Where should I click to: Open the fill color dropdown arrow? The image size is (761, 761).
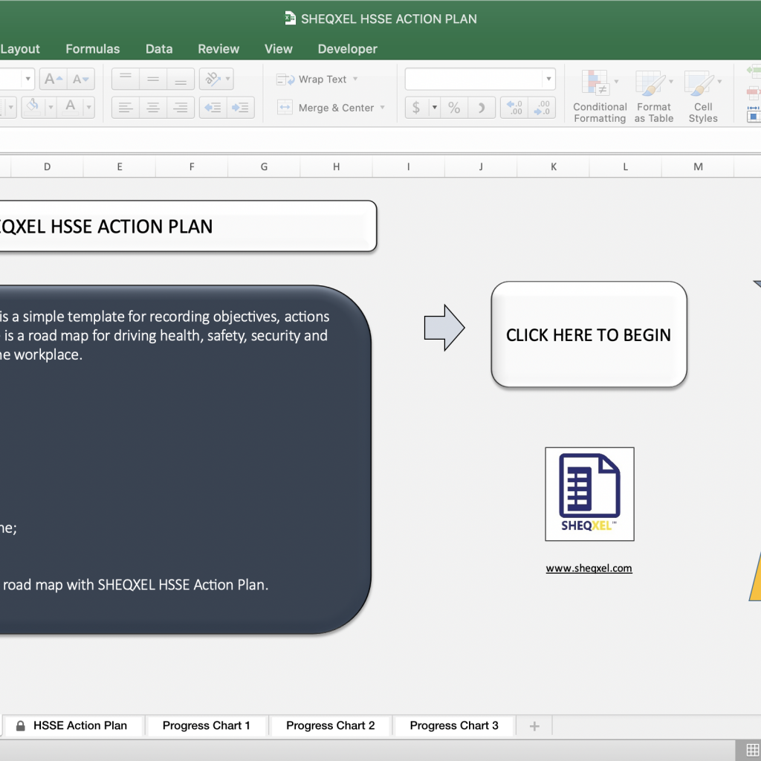click(51, 107)
